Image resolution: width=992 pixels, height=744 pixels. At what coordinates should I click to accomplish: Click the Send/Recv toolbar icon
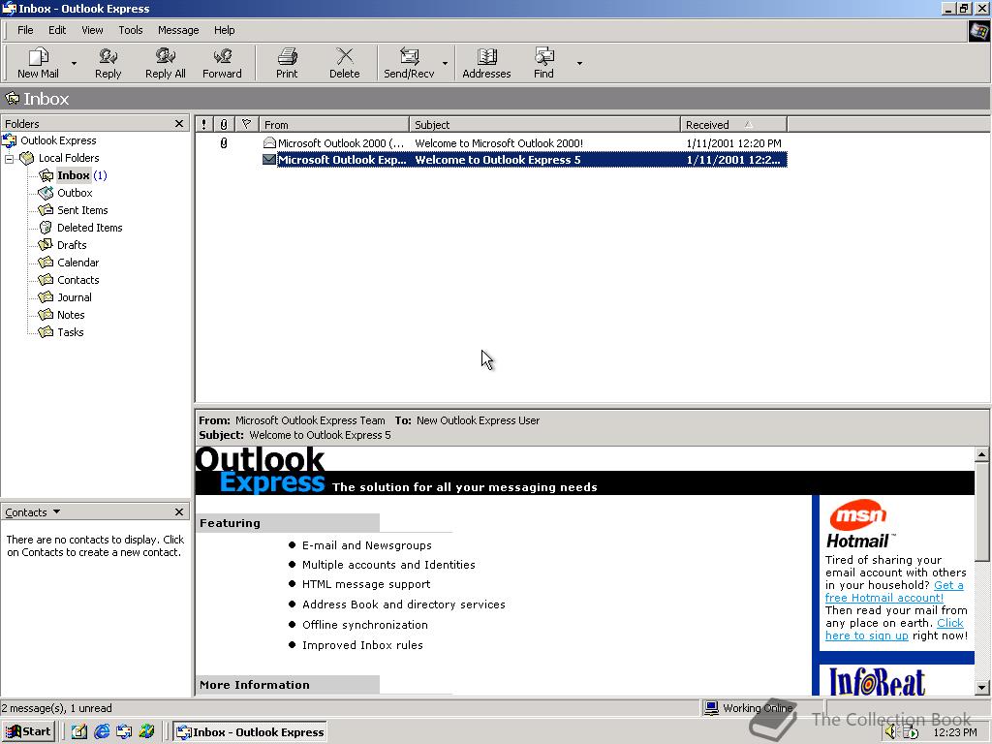410,63
